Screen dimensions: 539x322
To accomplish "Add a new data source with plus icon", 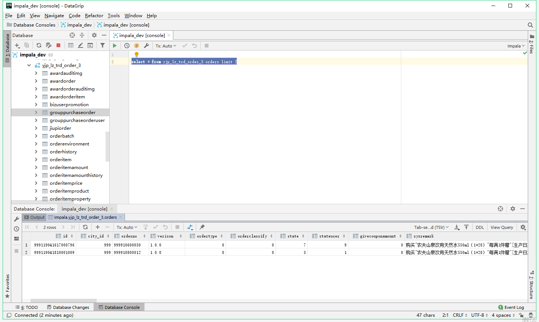I will click(x=17, y=45).
